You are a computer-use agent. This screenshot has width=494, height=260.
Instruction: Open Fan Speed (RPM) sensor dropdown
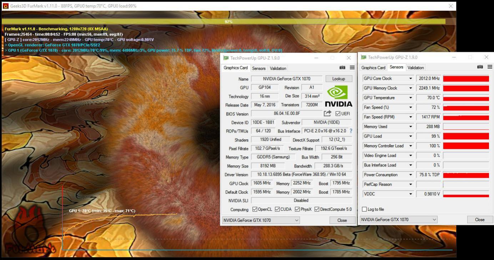(x=410, y=117)
